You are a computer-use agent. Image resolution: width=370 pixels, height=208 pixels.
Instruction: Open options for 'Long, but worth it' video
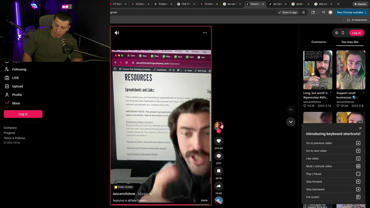pos(331,93)
